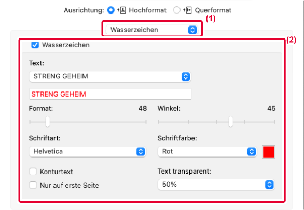Open the STRENG GEHEIM text dropdown

pos(110,76)
